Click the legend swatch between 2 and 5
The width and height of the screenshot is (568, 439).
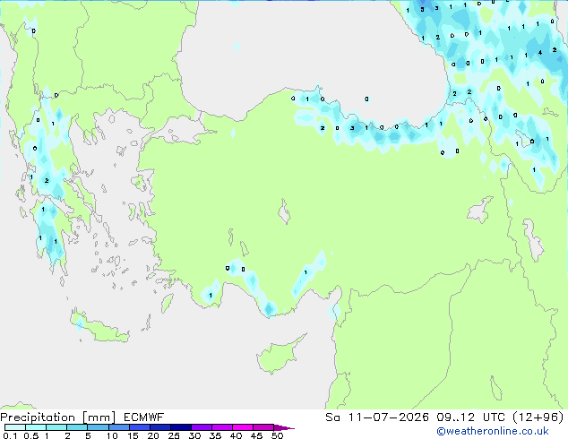(77, 427)
